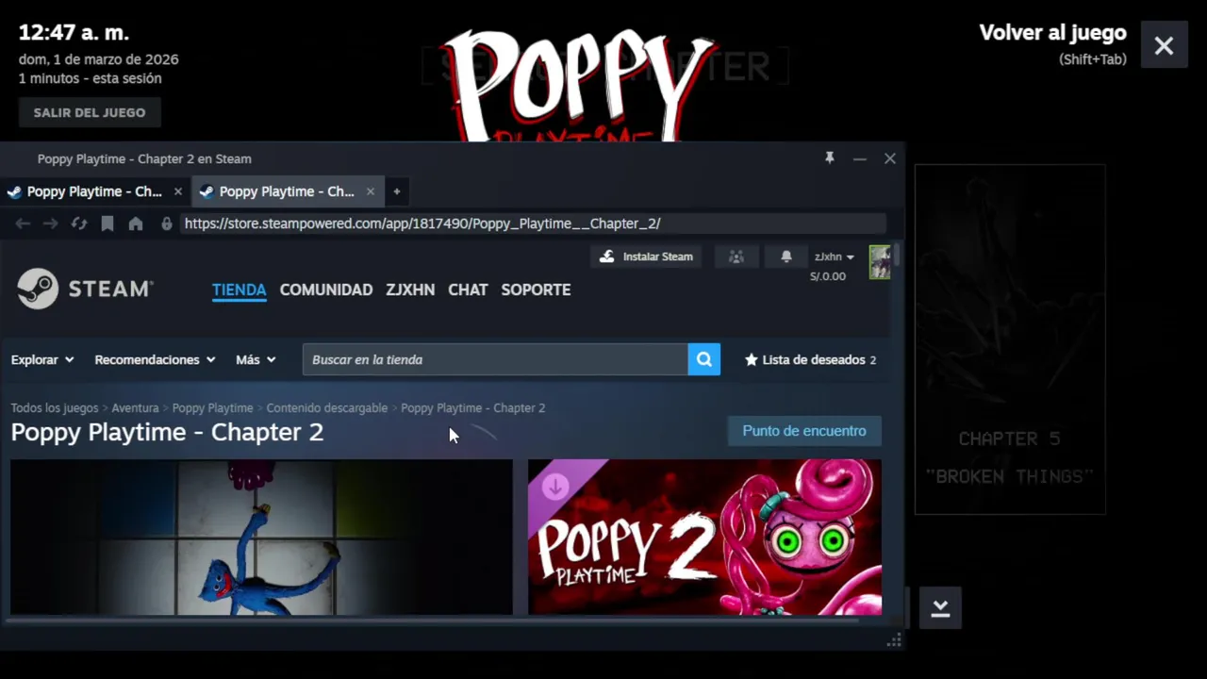This screenshot has height=679, width=1207.
Task: Go forward using the browser forward arrow
Action: pos(51,224)
